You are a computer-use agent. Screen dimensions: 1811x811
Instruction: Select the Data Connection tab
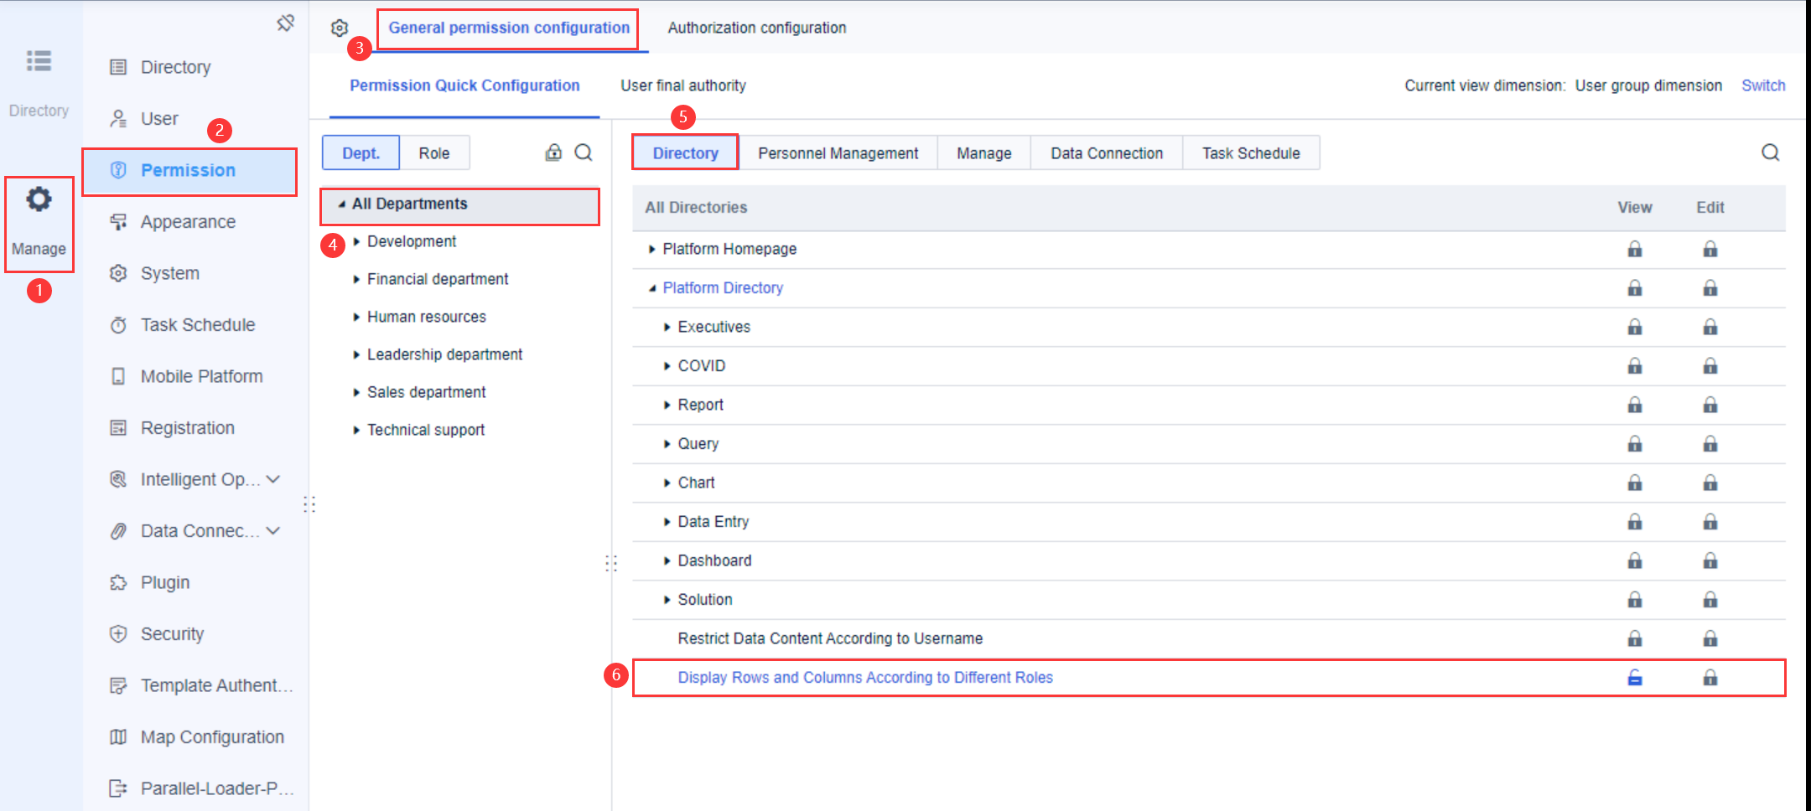point(1107,153)
